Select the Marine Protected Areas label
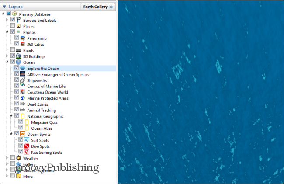Image resolution: width=284 pixels, height=184 pixels. pos(48,98)
